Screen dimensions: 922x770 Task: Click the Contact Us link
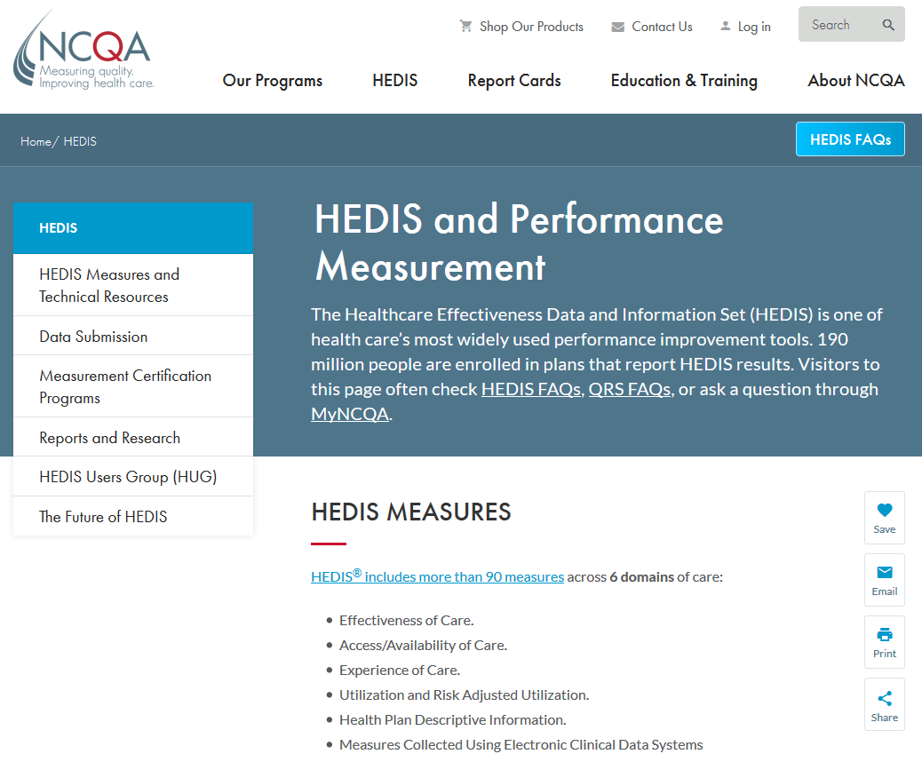point(662,27)
